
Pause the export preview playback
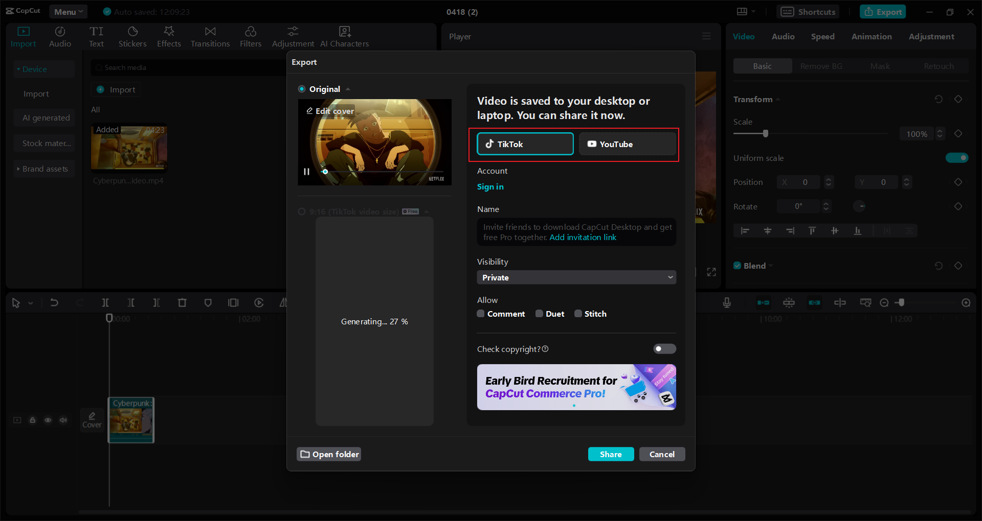coord(306,172)
